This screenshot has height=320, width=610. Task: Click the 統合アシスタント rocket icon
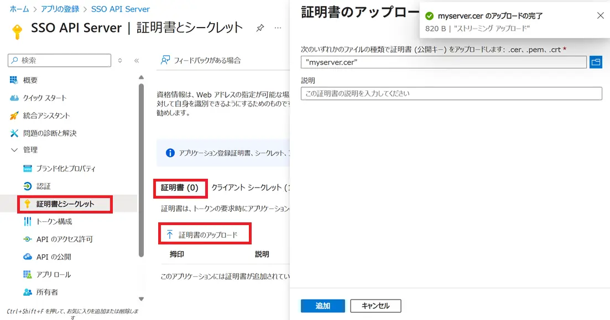pos(14,116)
